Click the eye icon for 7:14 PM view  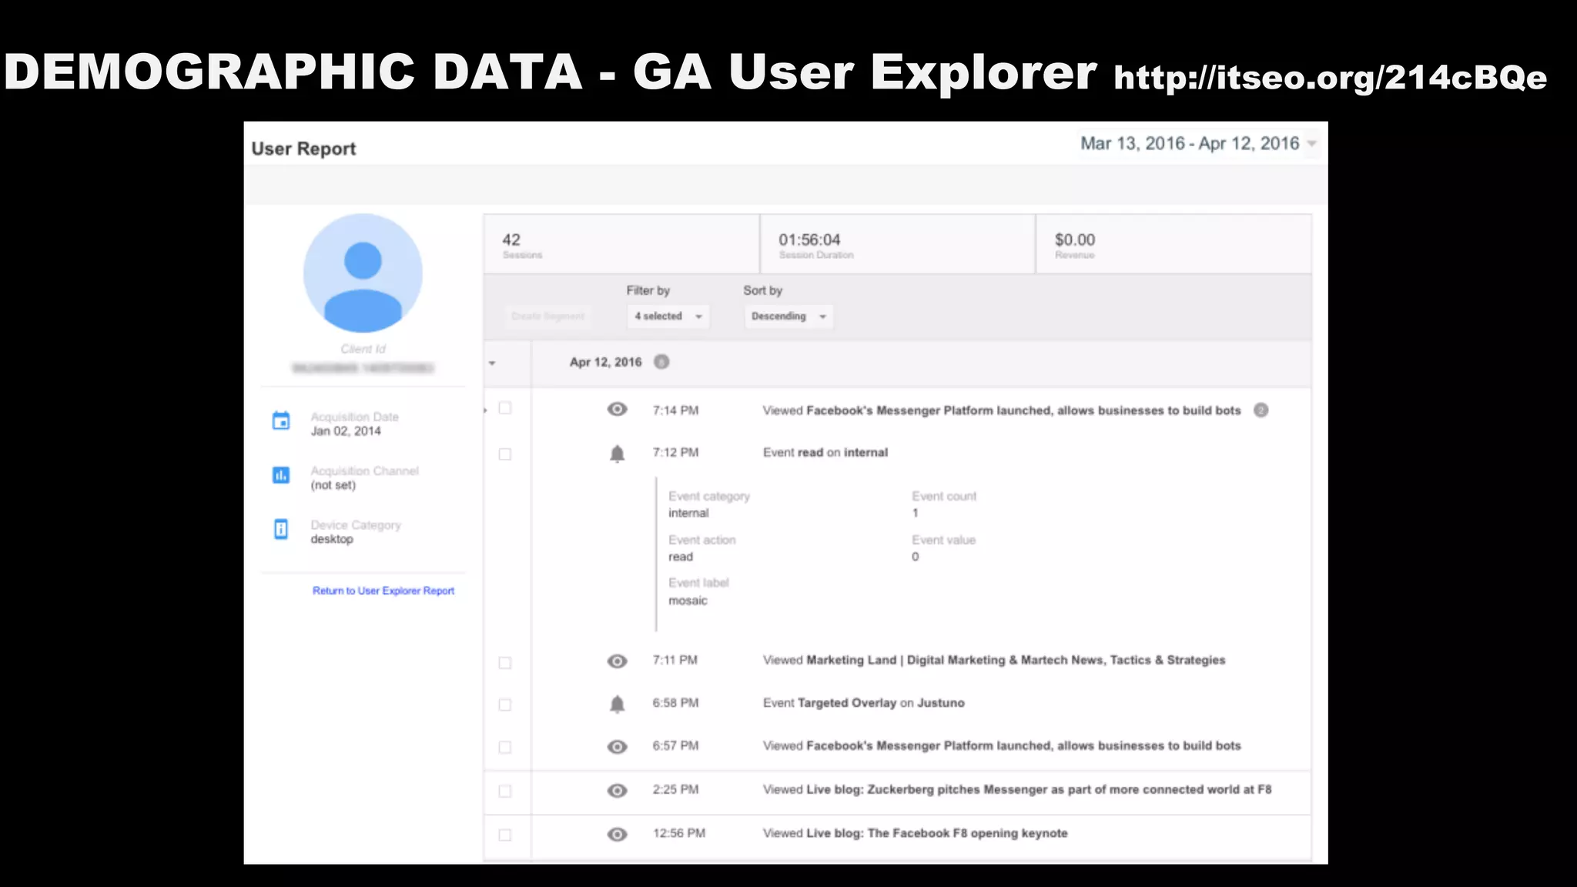click(618, 409)
